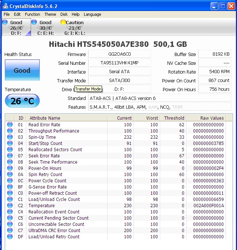Click blue status orb for Start/Stop Count
This screenshot has width=237, height=250.
click(x=10, y=143)
